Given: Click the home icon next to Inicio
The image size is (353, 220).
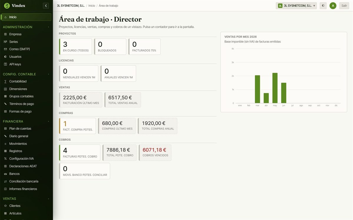Looking at the screenshot, I should 5,17.
